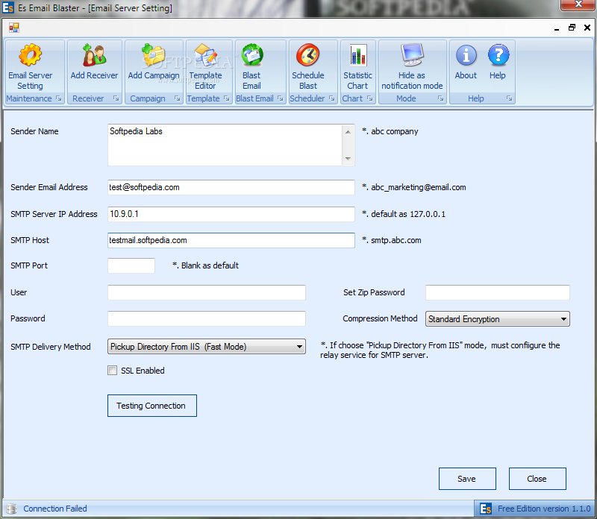The image size is (597, 519).
Task: Click the Es logo in status bar
Action: [x=486, y=509]
